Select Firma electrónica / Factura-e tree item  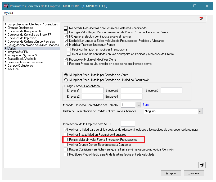(25, 62)
